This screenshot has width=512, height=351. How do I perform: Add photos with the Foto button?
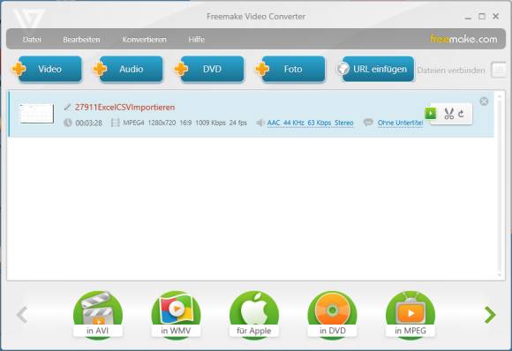(290, 69)
